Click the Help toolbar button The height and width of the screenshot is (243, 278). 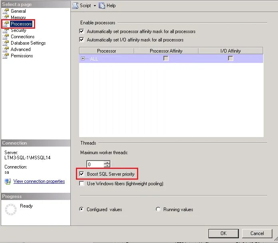[107, 6]
